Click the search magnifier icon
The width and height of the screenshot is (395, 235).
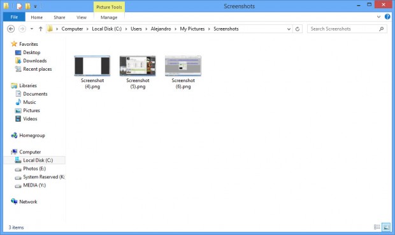pos(382,29)
